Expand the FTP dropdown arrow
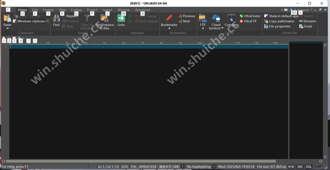 click(203, 28)
